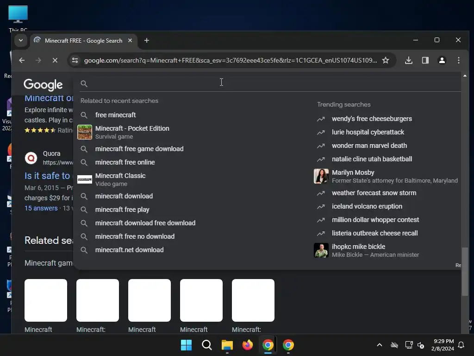Open trending search 'natalie cline utah basketball'

[372, 159]
